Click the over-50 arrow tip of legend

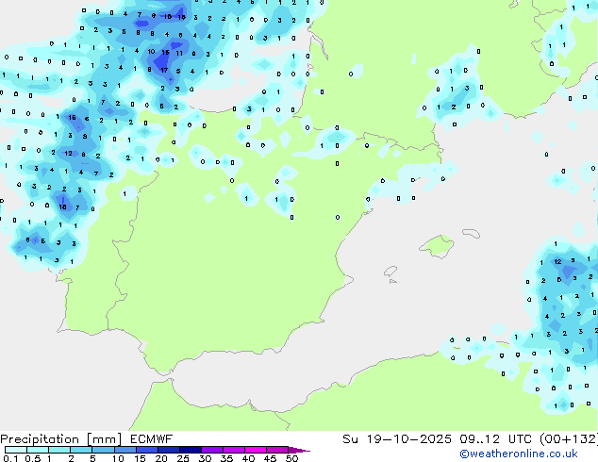click(x=299, y=450)
